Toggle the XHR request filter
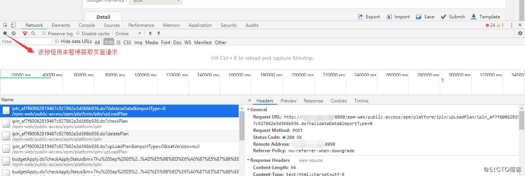The height and width of the screenshot is (176, 525). [x=109, y=42]
